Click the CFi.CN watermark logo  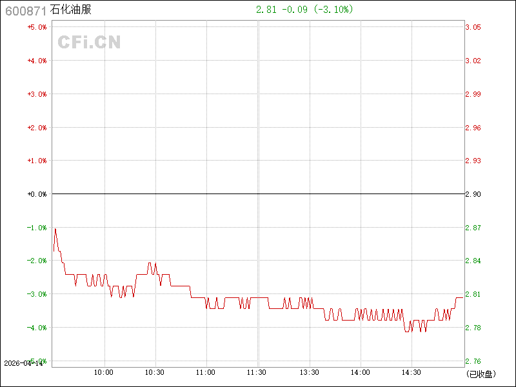coord(89,42)
